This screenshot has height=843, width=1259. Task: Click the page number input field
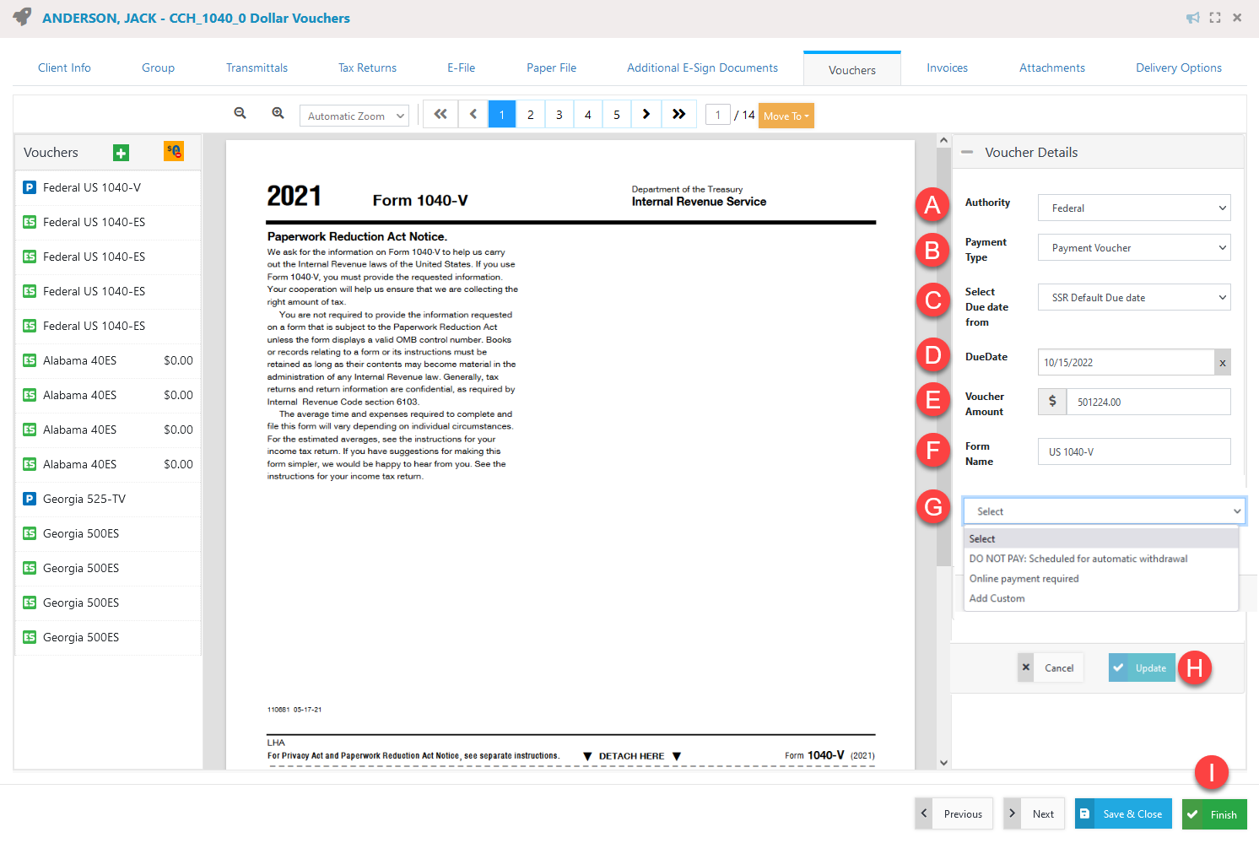(x=717, y=113)
